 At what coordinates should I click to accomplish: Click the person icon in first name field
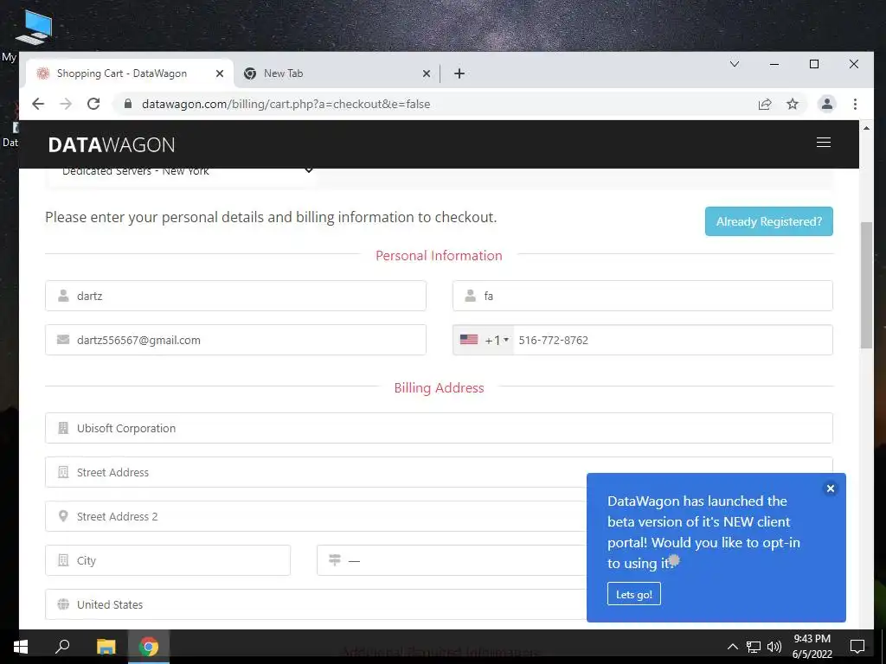pyautogui.click(x=63, y=296)
